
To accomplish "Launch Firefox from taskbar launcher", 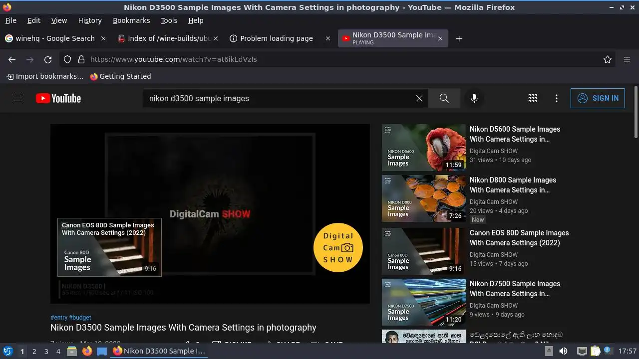I will pyautogui.click(x=87, y=351).
